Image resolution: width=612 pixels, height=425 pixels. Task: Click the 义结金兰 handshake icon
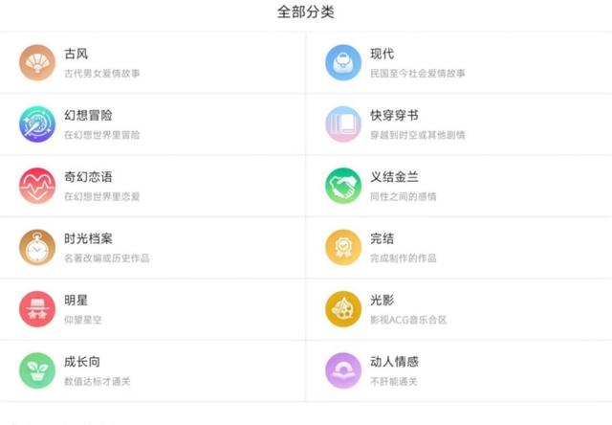coord(343,186)
